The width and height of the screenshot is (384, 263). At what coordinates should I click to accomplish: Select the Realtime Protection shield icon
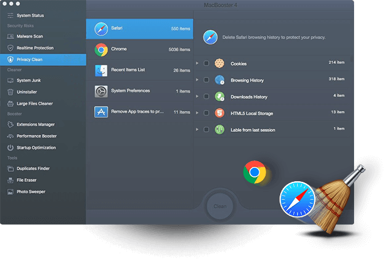point(10,48)
